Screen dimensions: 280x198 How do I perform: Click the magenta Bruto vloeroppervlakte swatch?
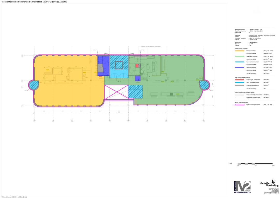(x=240, y=105)
